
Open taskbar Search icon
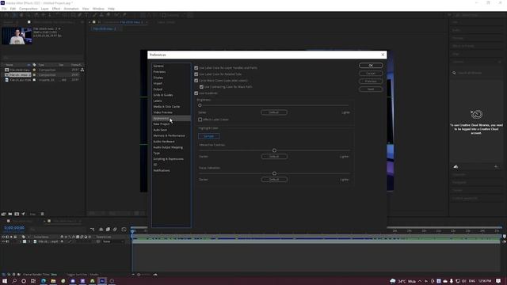(14, 281)
